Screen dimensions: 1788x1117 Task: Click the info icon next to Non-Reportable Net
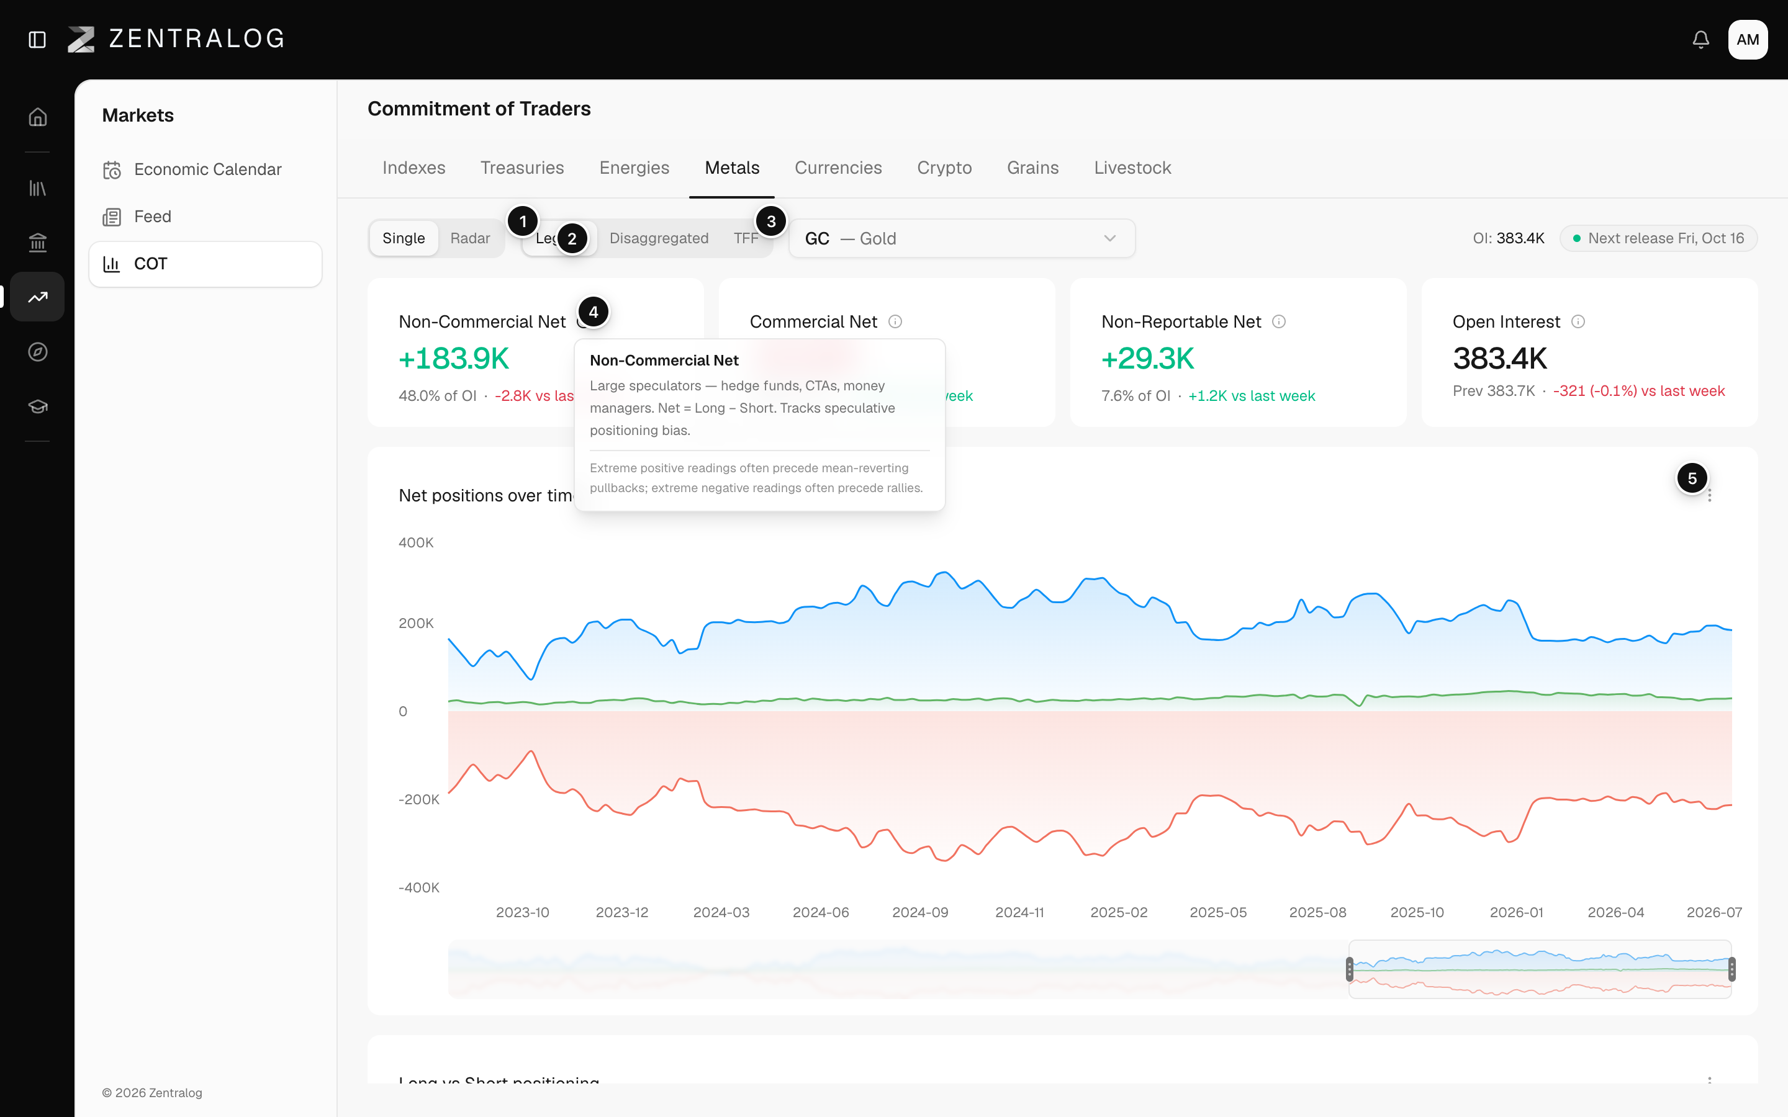point(1279,321)
